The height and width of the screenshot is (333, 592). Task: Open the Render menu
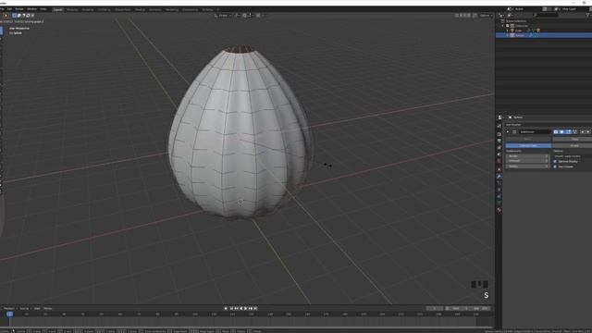[19, 8]
